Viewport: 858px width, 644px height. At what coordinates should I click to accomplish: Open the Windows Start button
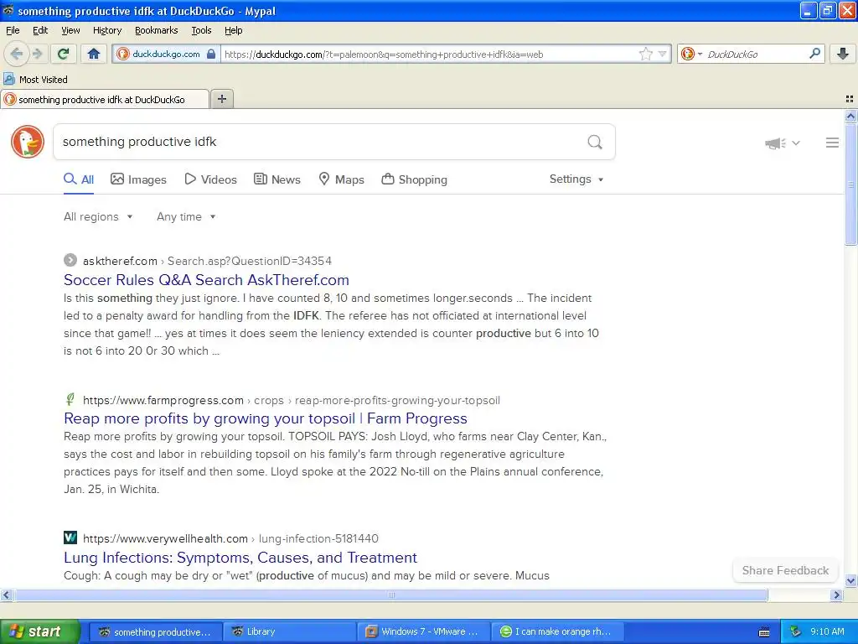39,631
